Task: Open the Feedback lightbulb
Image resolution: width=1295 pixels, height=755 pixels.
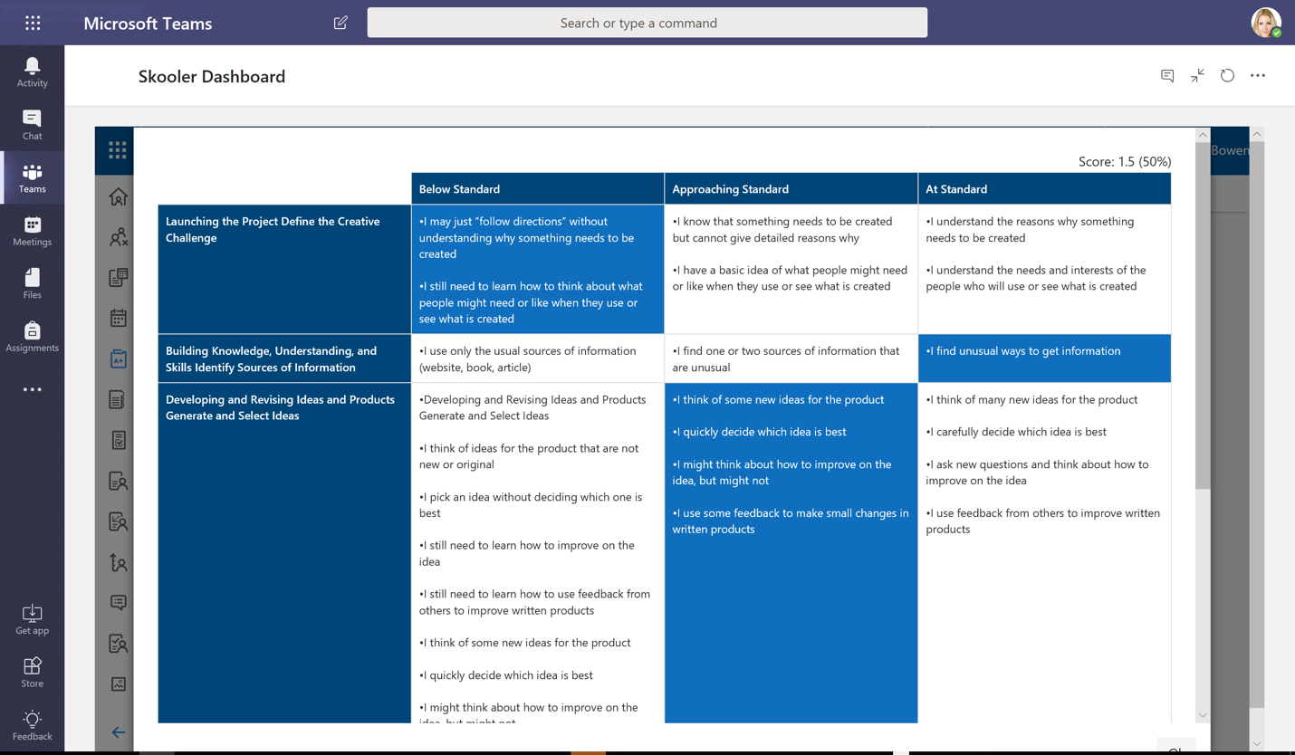Action: (x=32, y=725)
